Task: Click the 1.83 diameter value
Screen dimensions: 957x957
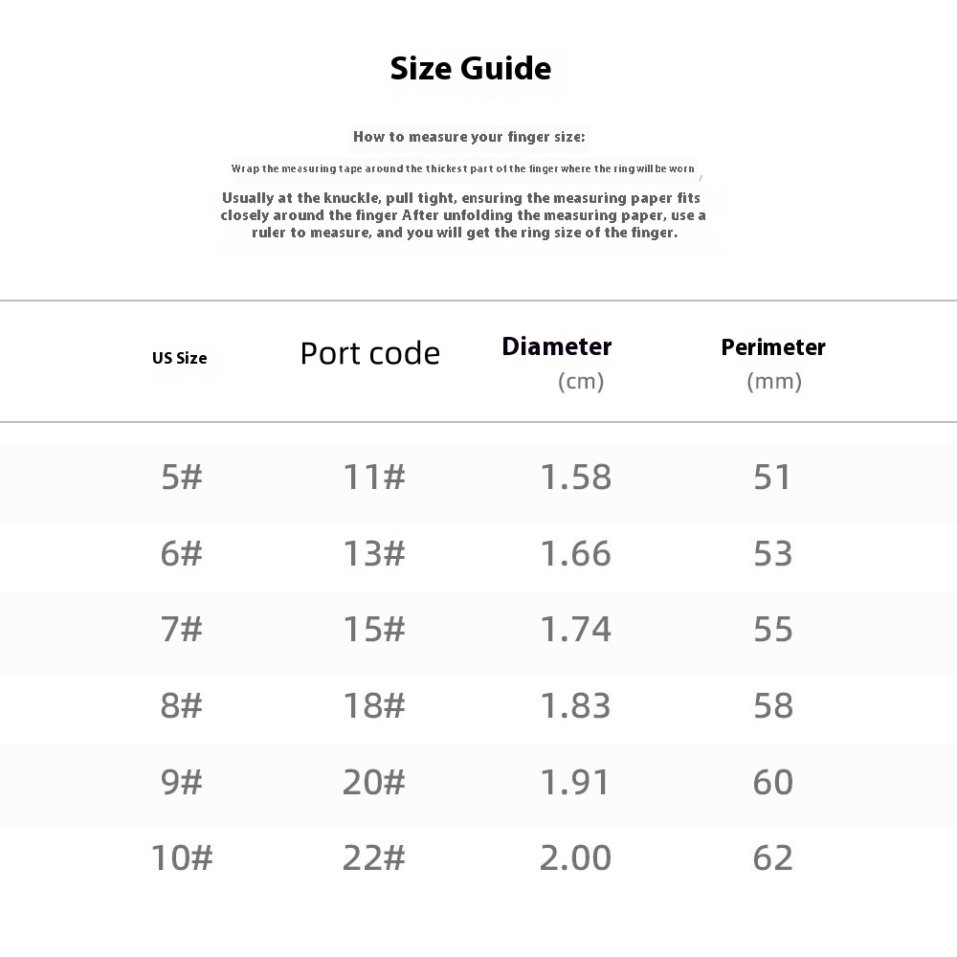Action: (x=575, y=706)
